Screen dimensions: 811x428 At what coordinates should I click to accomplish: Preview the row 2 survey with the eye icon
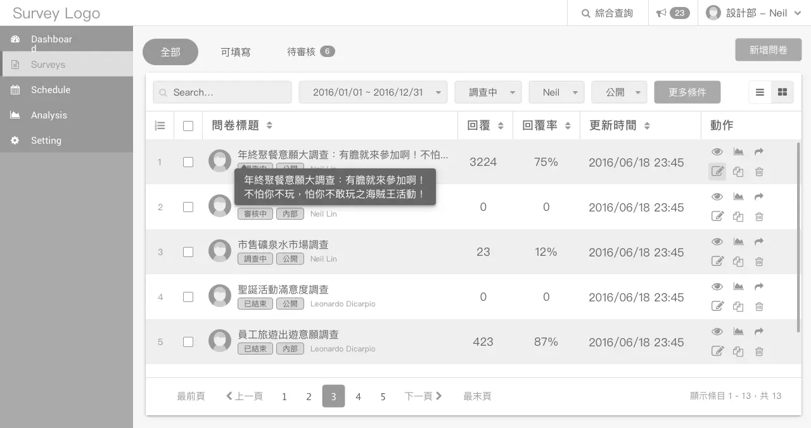717,197
